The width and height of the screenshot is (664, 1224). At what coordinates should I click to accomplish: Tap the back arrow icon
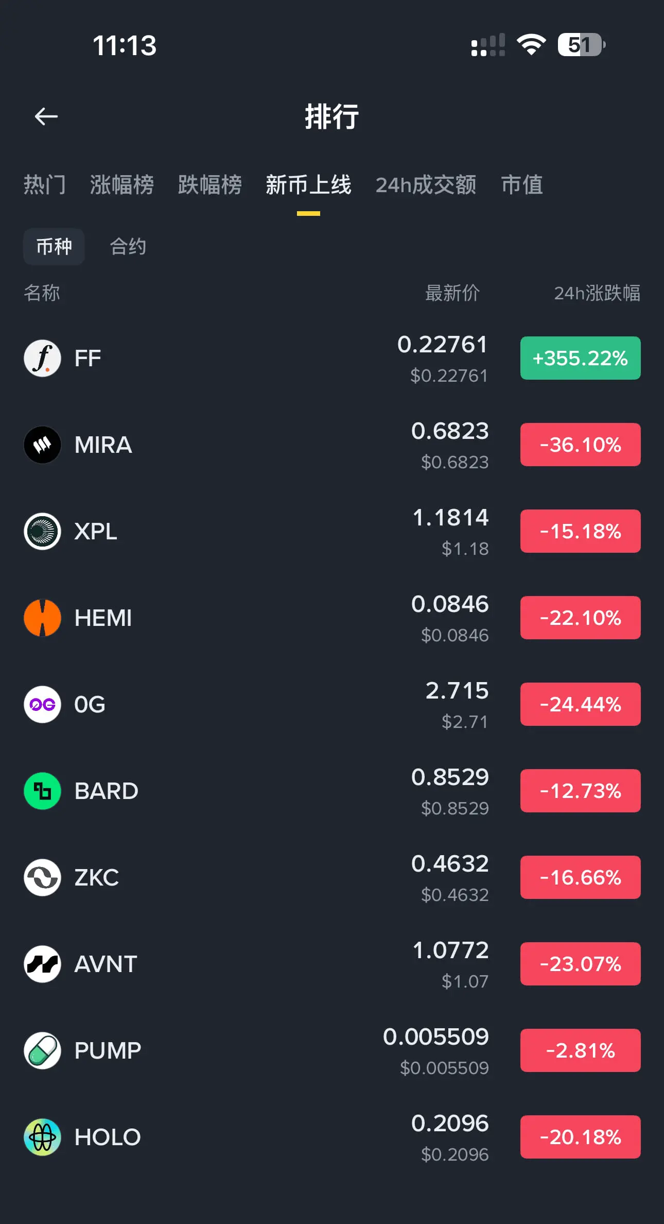click(x=46, y=116)
